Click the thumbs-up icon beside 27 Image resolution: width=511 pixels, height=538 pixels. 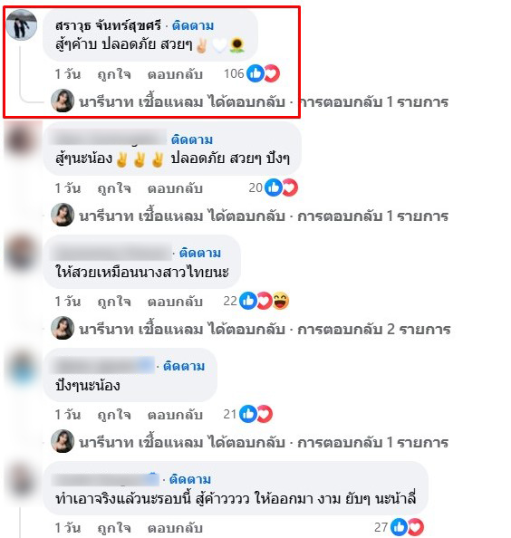399,526
